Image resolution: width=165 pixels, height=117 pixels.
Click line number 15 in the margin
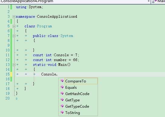(8, 74)
